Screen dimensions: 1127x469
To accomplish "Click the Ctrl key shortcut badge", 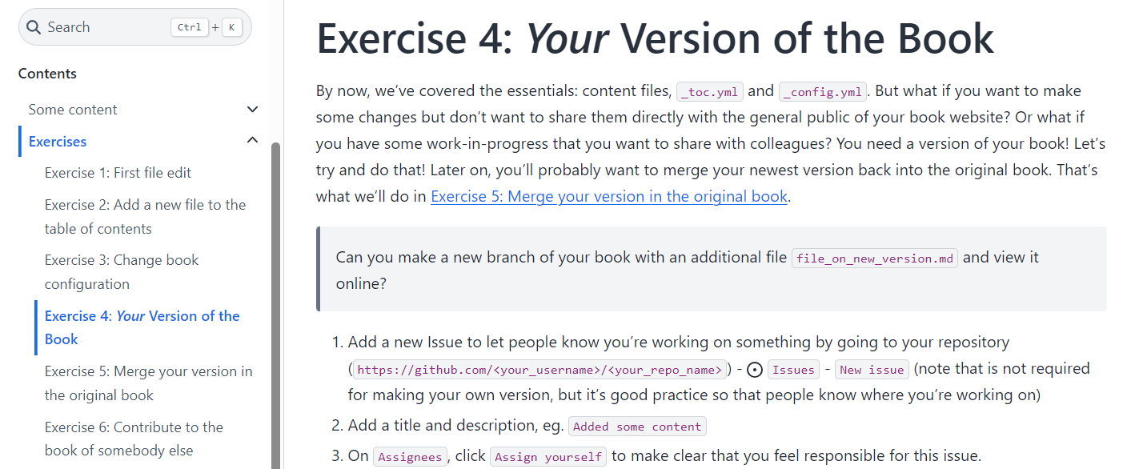I will [190, 27].
